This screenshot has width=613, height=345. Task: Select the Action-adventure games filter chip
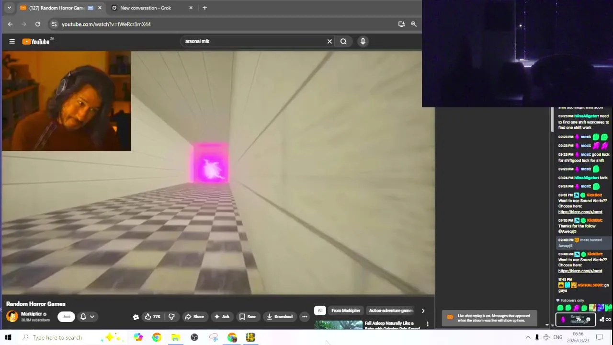[x=391, y=310]
